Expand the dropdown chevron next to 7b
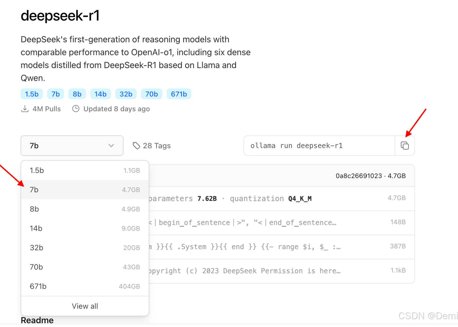 click(x=111, y=146)
